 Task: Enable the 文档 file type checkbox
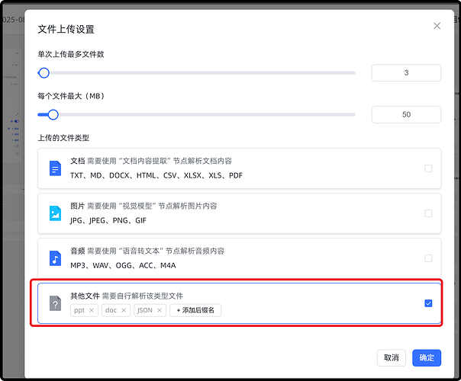(428, 168)
